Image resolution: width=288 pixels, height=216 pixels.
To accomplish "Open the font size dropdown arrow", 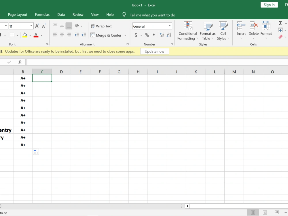I will click(x=31, y=26).
